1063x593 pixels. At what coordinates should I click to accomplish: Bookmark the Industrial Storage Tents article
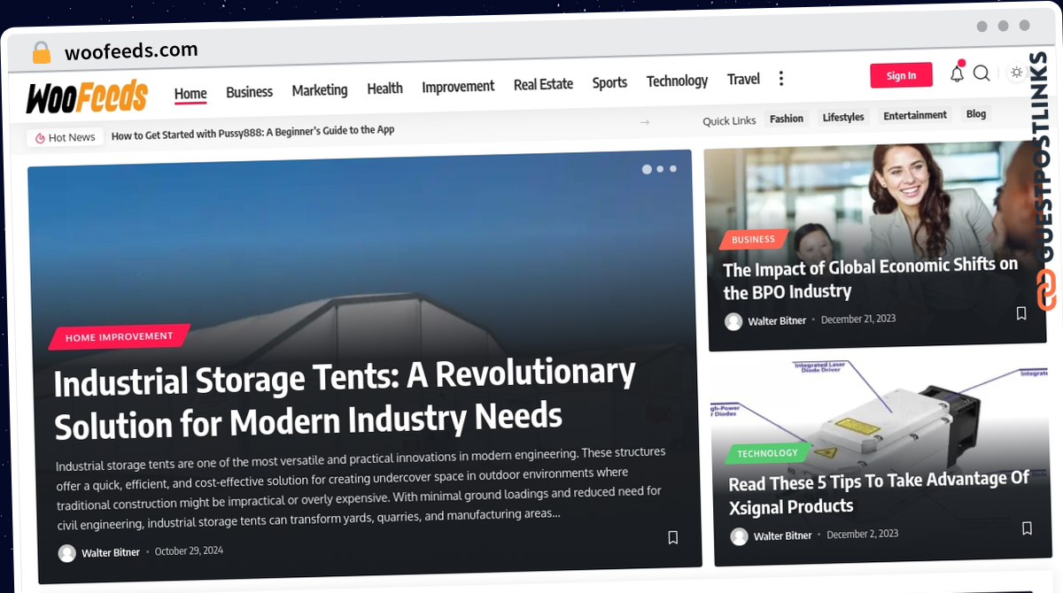tap(672, 537)
